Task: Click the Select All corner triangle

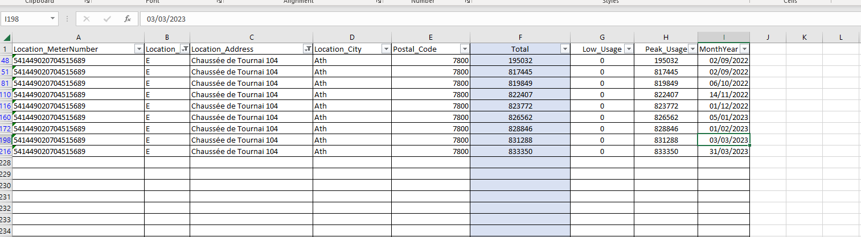Action: click(x=6, y=37)
